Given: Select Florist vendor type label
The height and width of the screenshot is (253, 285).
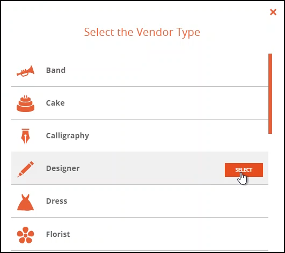Looking at the screenshot, I should click(58, 234).
